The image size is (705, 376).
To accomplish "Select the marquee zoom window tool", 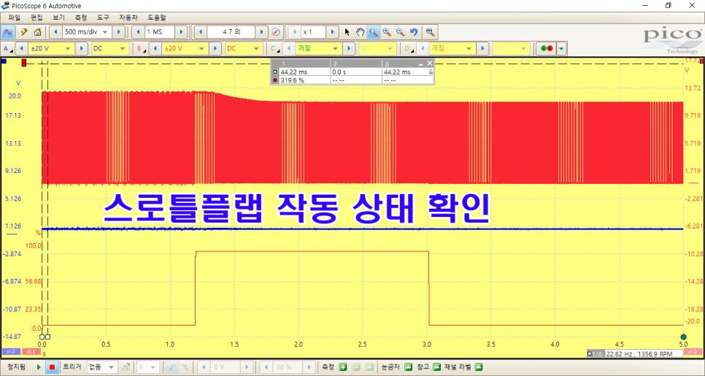I will point(373,32).
